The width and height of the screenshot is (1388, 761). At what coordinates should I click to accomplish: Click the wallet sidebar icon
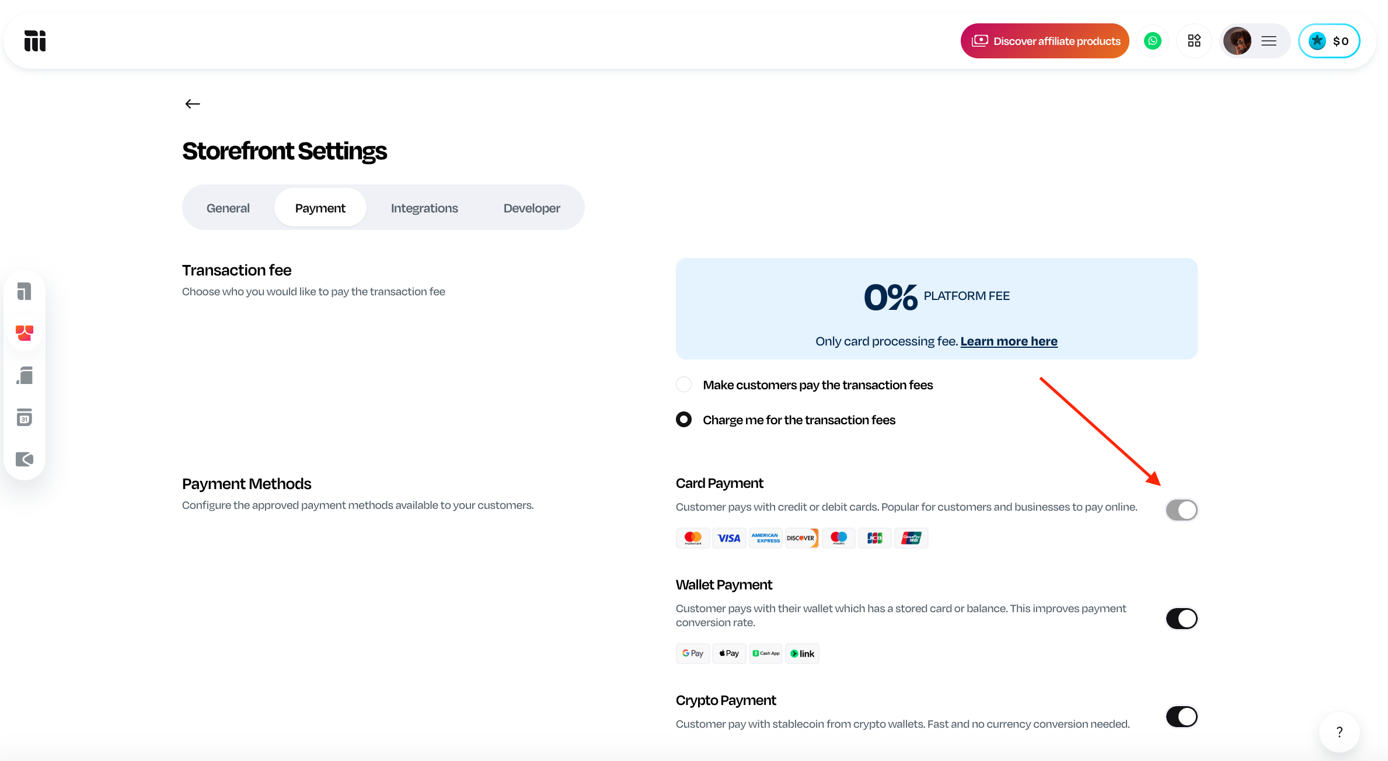point(25,459)
